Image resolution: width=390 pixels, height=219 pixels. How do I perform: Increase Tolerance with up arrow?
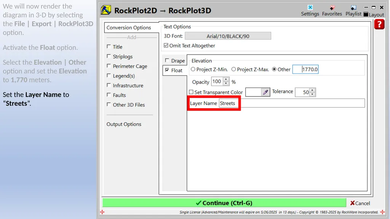[312, 90]
